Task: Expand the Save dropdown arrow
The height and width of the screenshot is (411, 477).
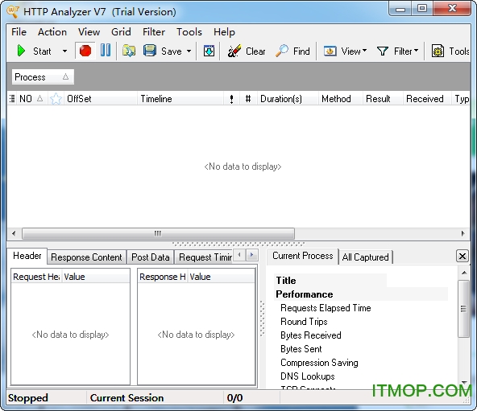Action: 189,51
